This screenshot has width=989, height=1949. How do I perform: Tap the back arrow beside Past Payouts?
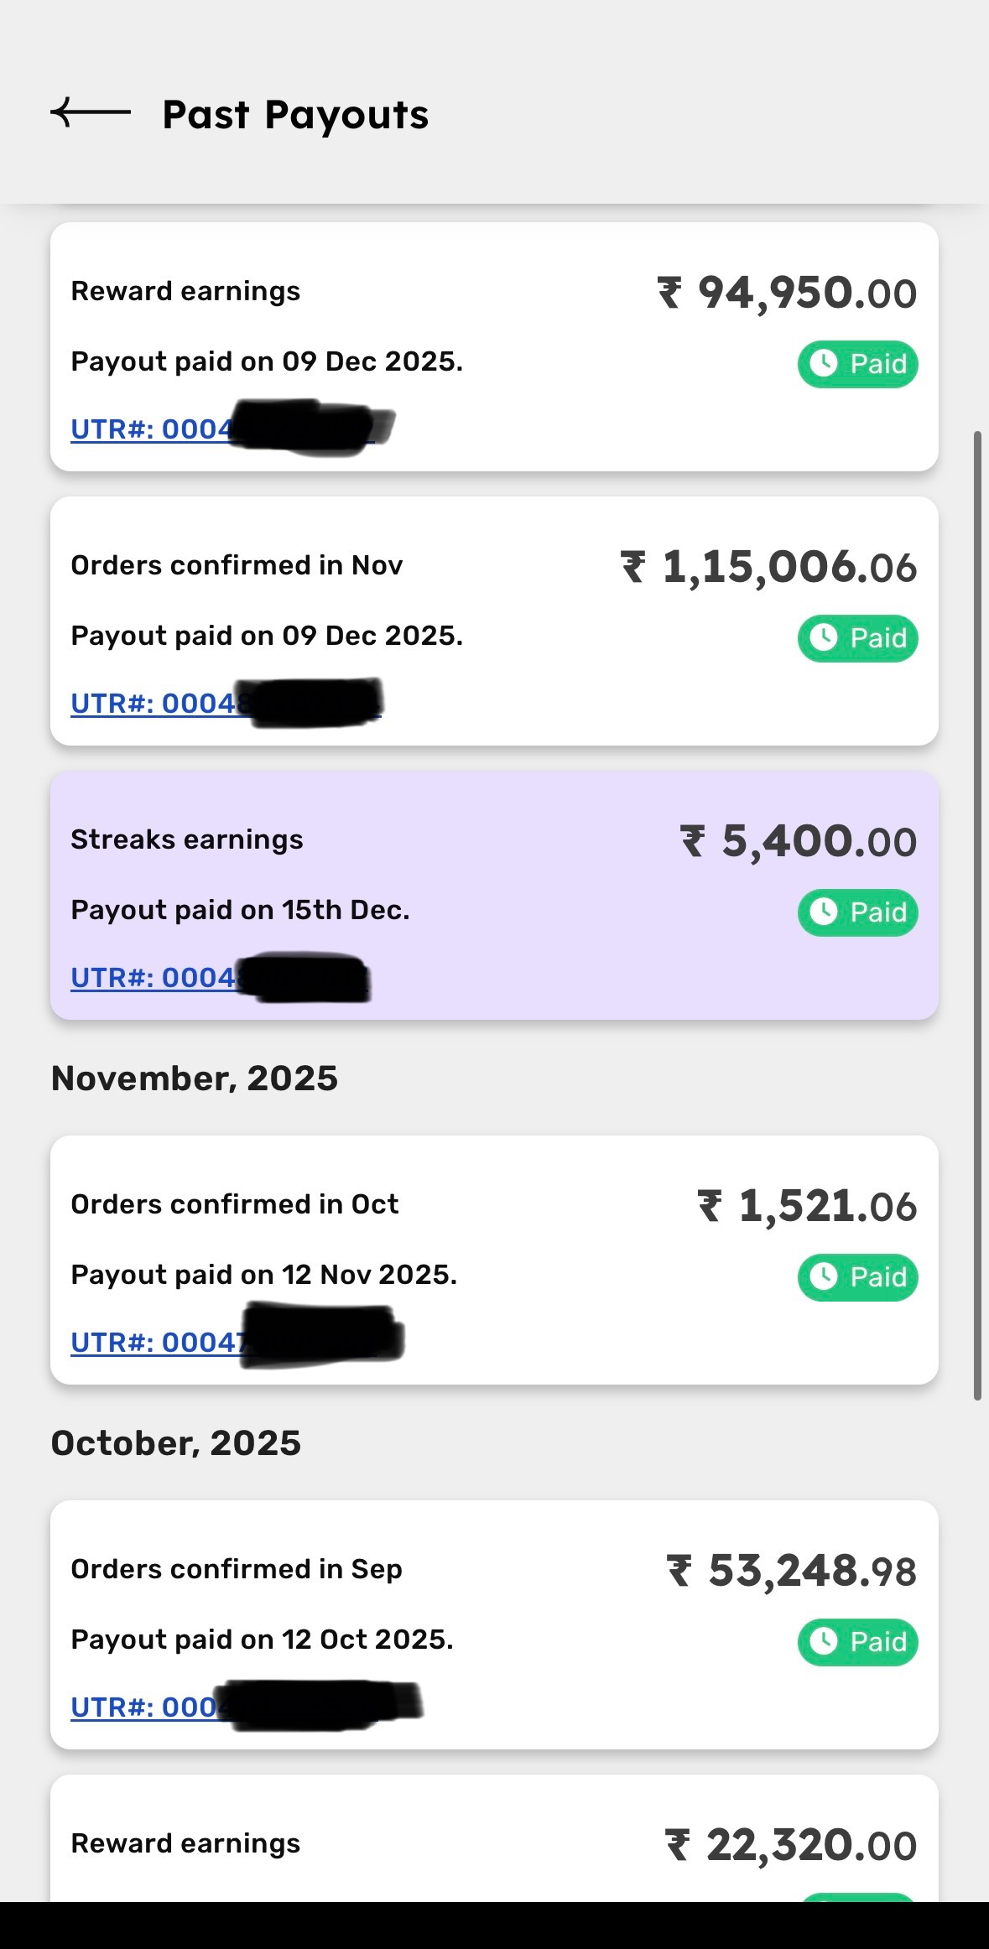(91, 112)
